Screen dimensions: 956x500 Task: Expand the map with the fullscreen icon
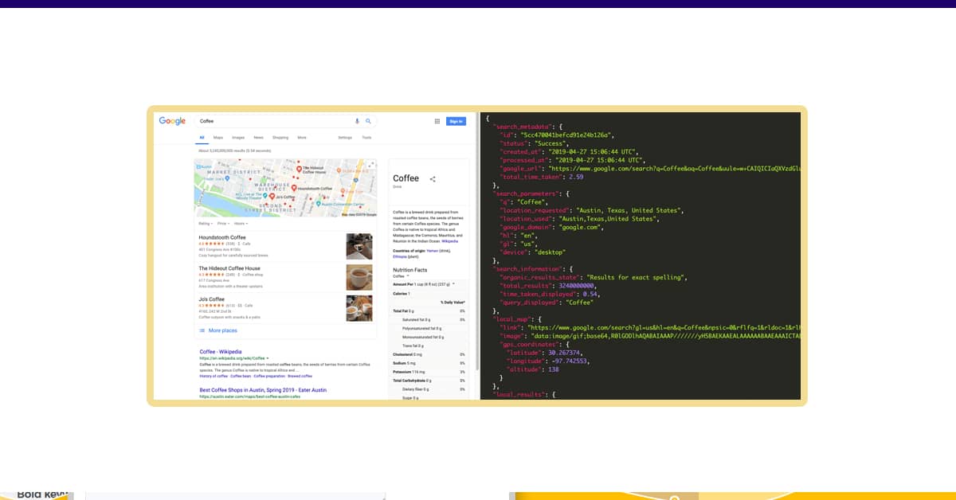point(370,166)
